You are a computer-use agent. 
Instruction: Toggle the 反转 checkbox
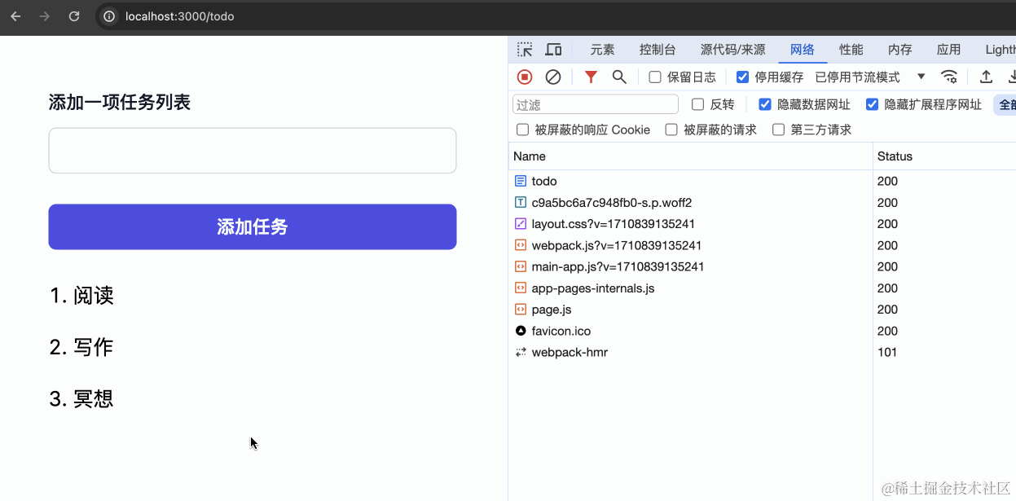[697, 104]
